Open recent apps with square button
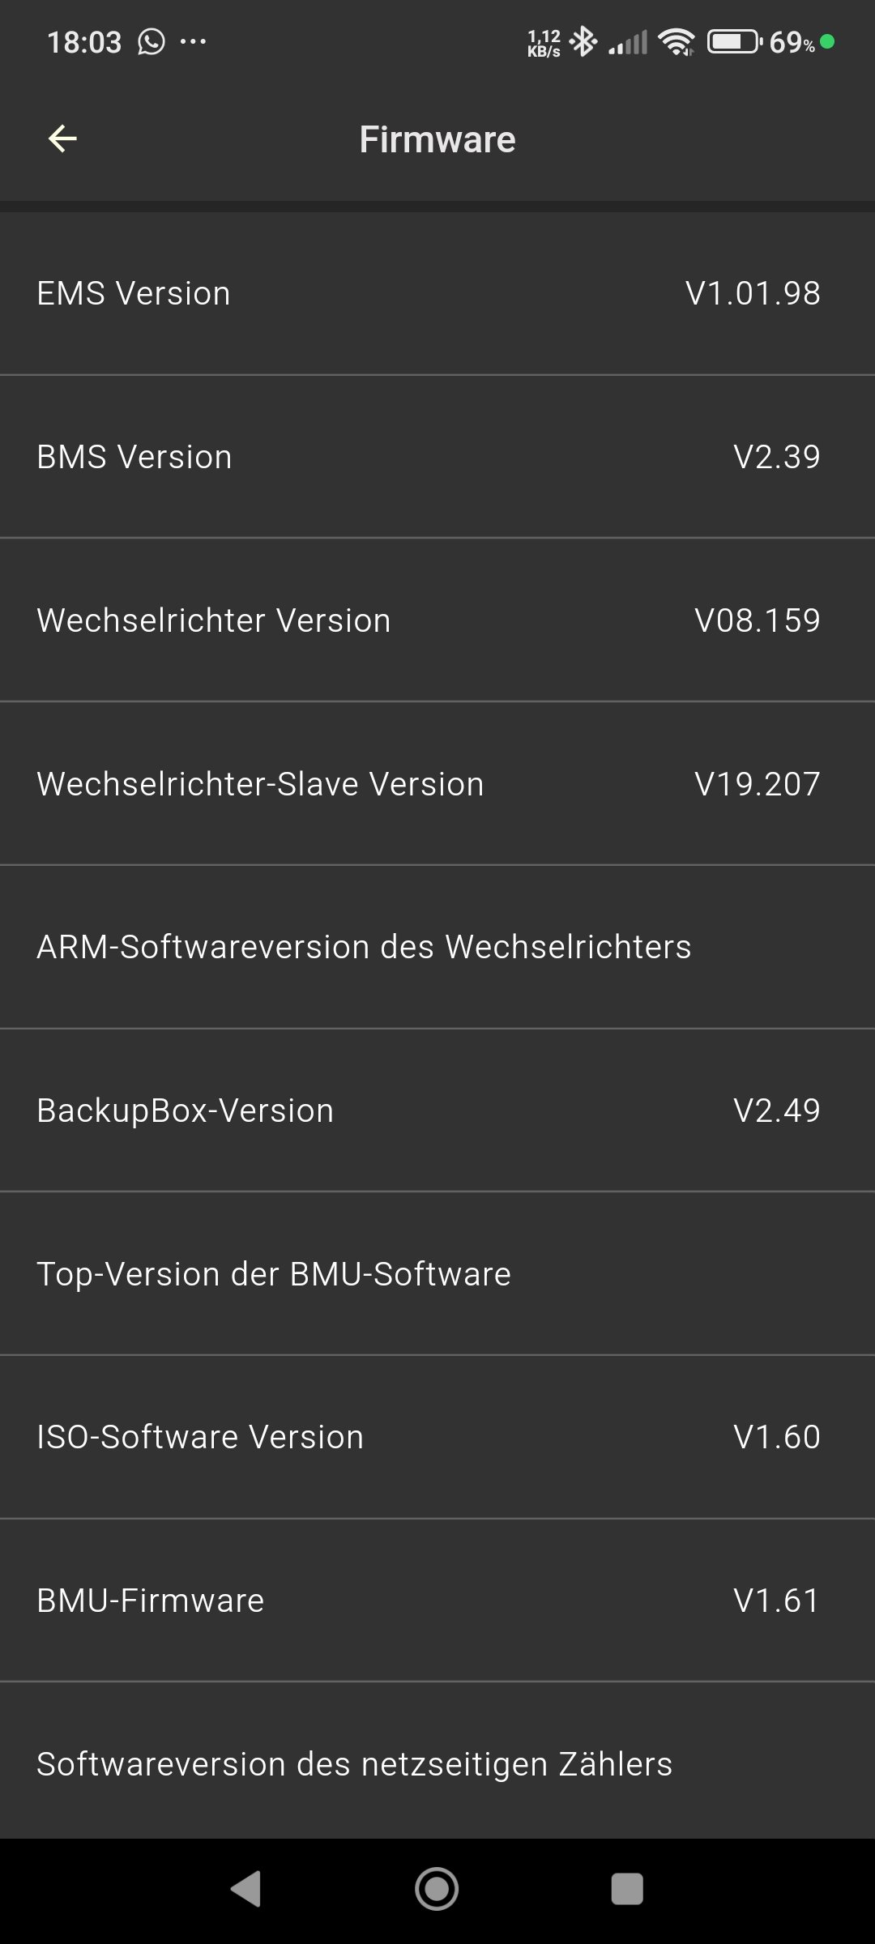875x1944 pixels. 626,1889
